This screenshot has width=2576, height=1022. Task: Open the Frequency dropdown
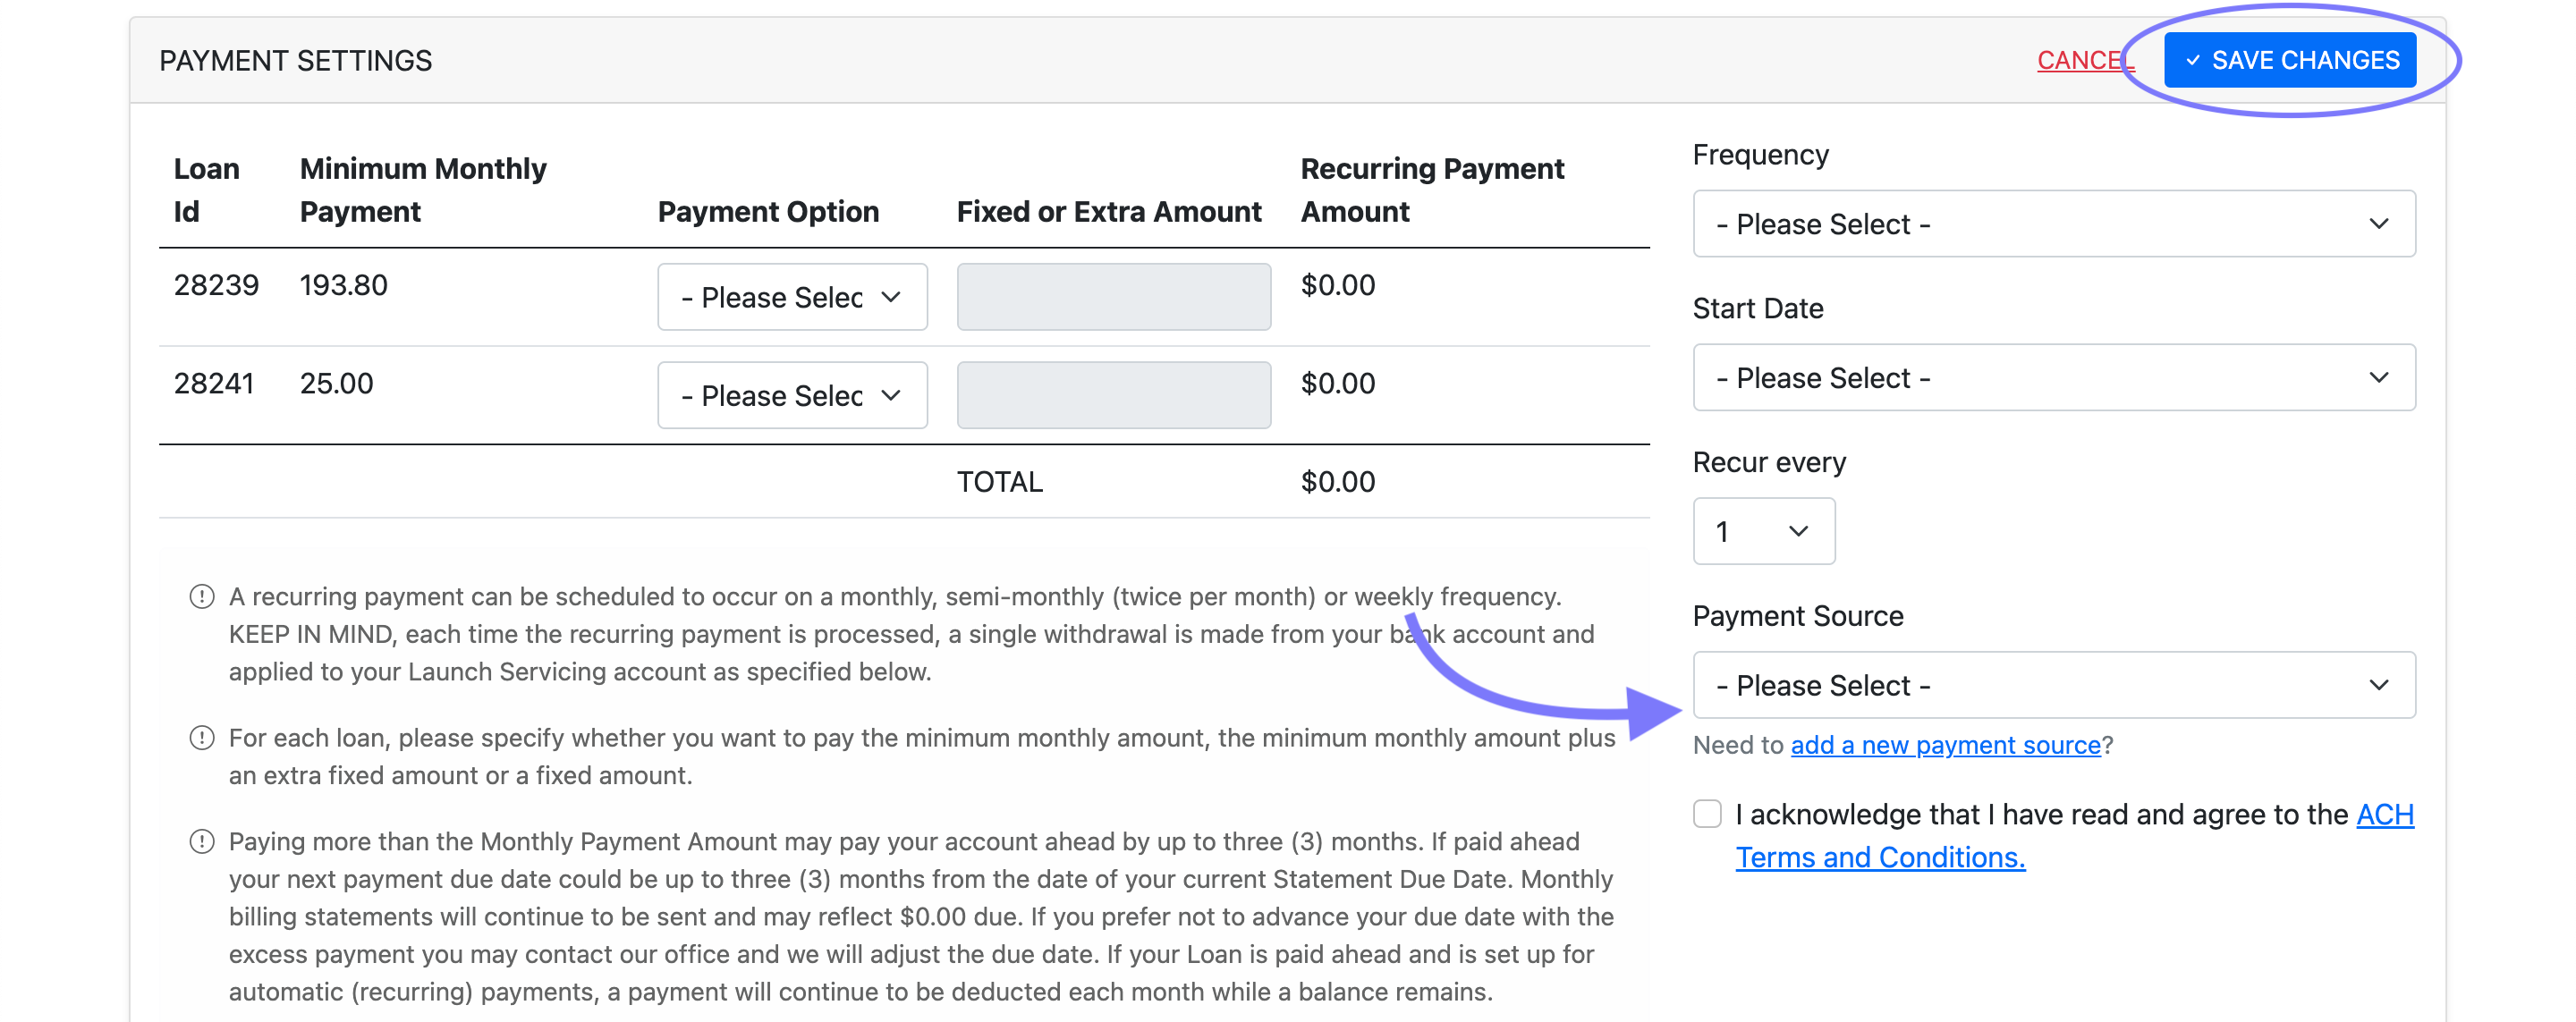point(2053,224)
